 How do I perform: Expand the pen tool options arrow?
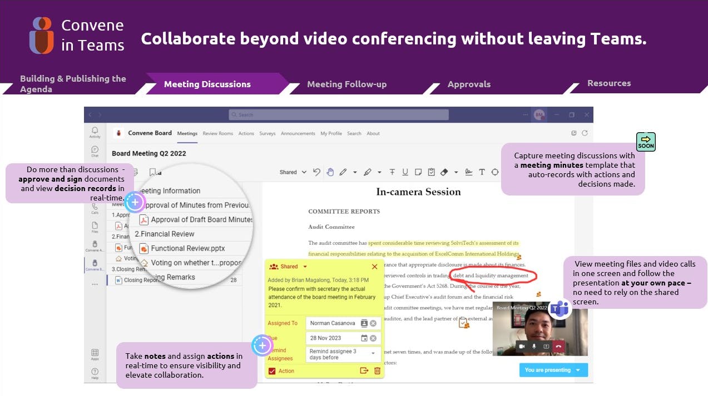(x=355, y=172)
